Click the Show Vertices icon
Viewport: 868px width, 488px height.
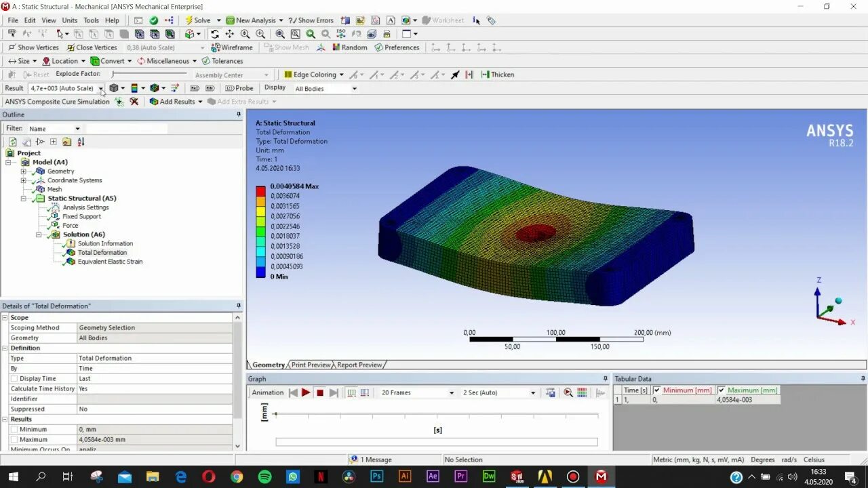[x=12, y=47]
